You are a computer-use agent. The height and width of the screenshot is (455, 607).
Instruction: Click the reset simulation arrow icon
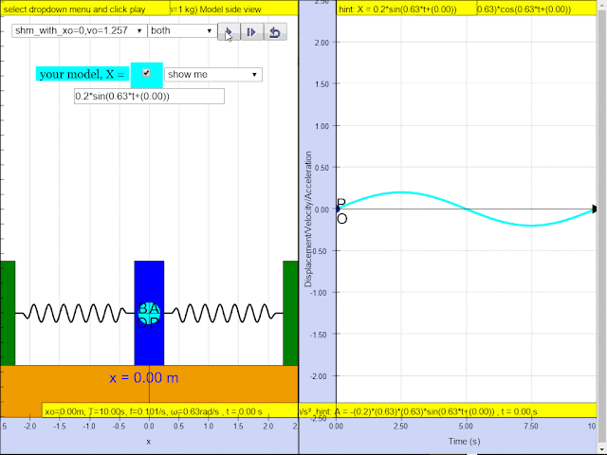(x=275, y=31)
